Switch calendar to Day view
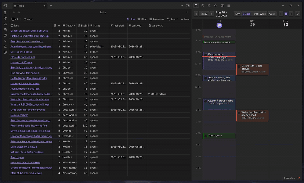 [x=237, y=14]
